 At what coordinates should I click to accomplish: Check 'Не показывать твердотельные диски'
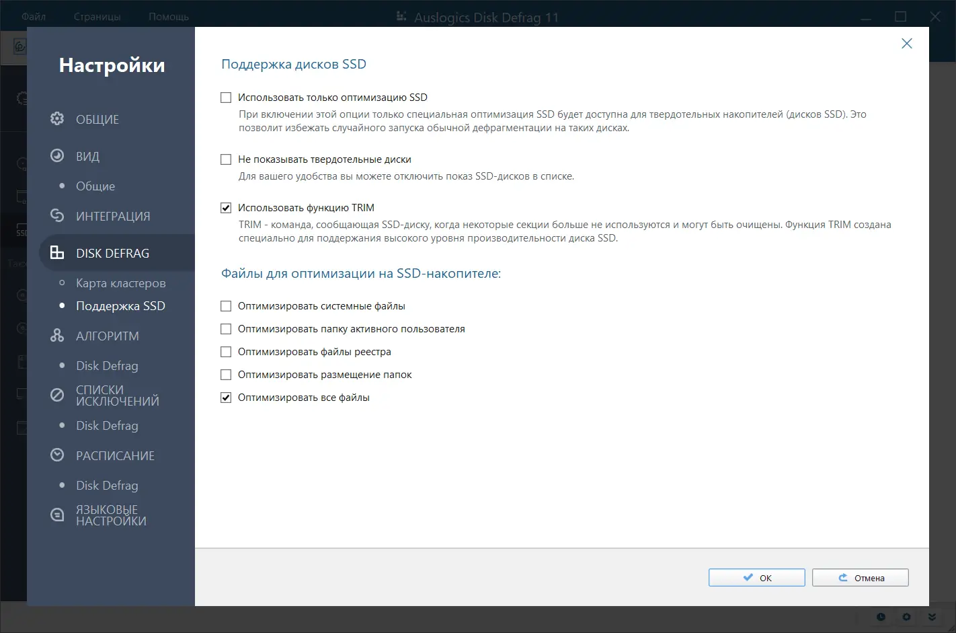226,159
